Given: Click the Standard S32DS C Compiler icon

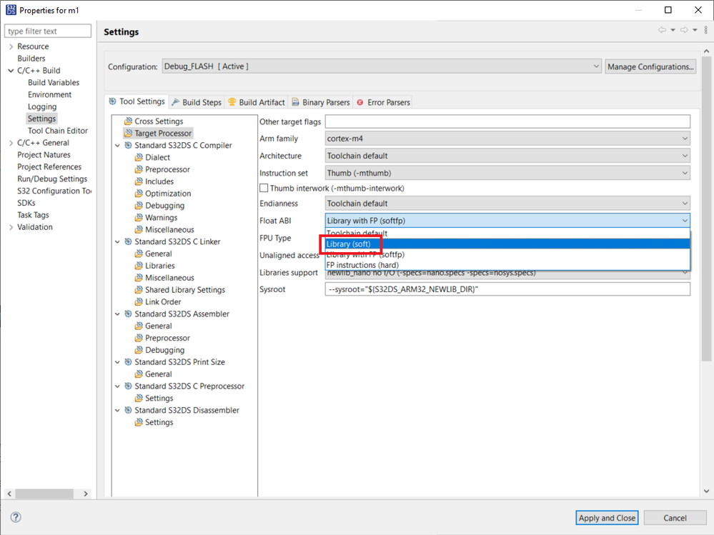Looking at the screenshot, I should pos(129,146).
